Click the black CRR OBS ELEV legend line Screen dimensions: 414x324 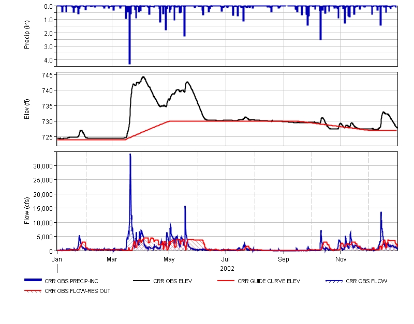142,281
